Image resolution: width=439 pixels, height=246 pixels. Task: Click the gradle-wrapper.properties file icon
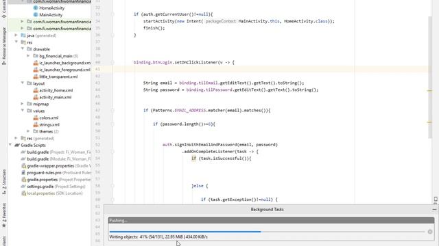(x=23, y=165)
